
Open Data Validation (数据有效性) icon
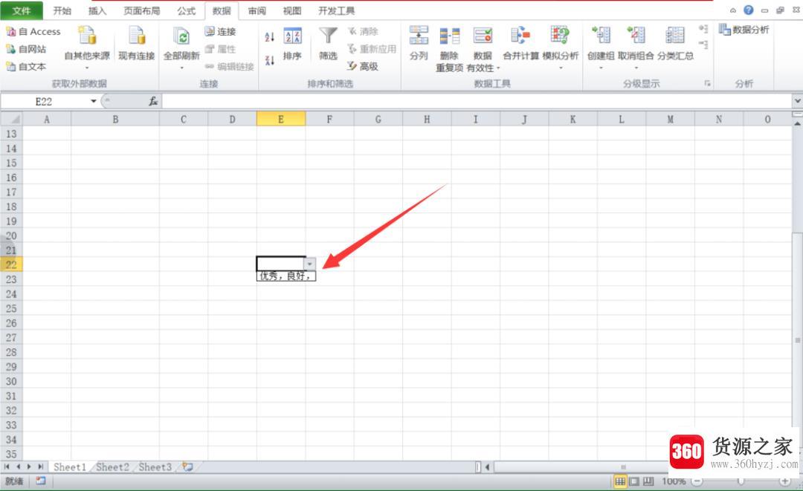(x=483, y=37)
